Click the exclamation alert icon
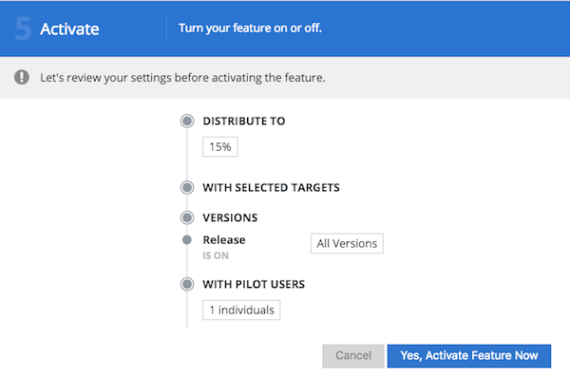 point(22,77)
